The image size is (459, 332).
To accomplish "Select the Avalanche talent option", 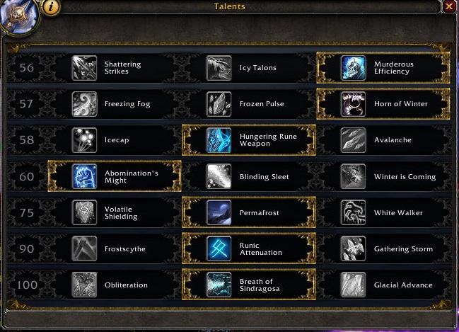I will click(x=383, y=140).
